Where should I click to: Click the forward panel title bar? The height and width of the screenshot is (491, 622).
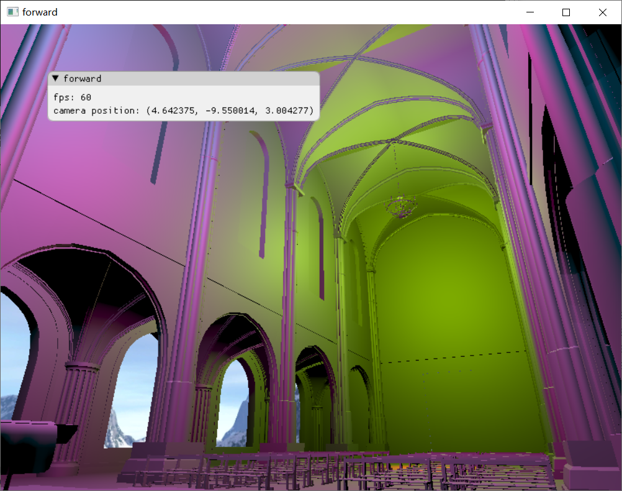pos(184,79)
